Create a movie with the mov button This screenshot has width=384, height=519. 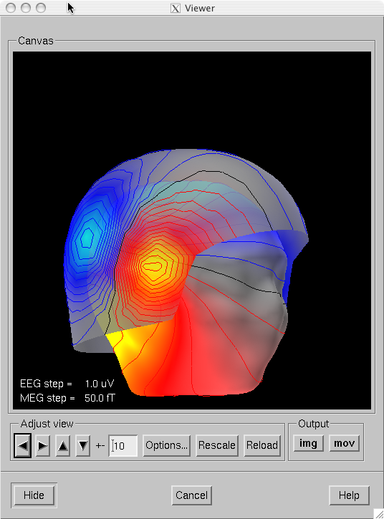tap(345, 443)
